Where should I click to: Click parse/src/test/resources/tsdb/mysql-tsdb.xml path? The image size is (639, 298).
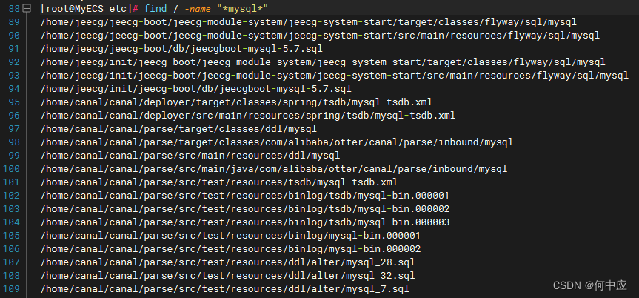[x=219, y=182]
